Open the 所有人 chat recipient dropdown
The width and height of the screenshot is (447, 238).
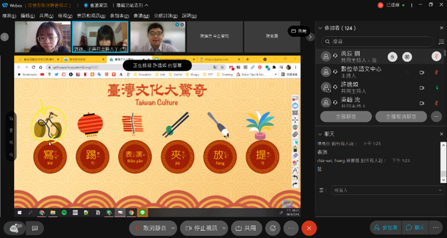coord(388,190)
